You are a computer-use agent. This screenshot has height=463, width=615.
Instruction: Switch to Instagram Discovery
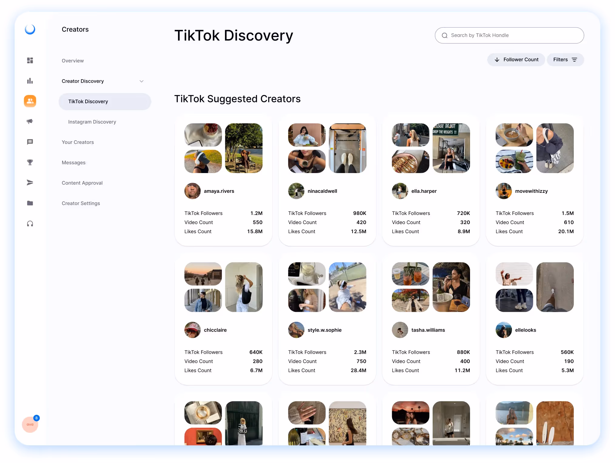pos(92,121)
